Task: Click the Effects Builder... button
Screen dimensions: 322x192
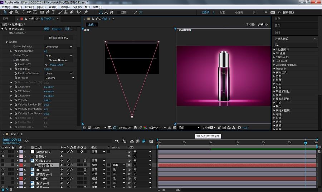Action: [x=59, y=38]
